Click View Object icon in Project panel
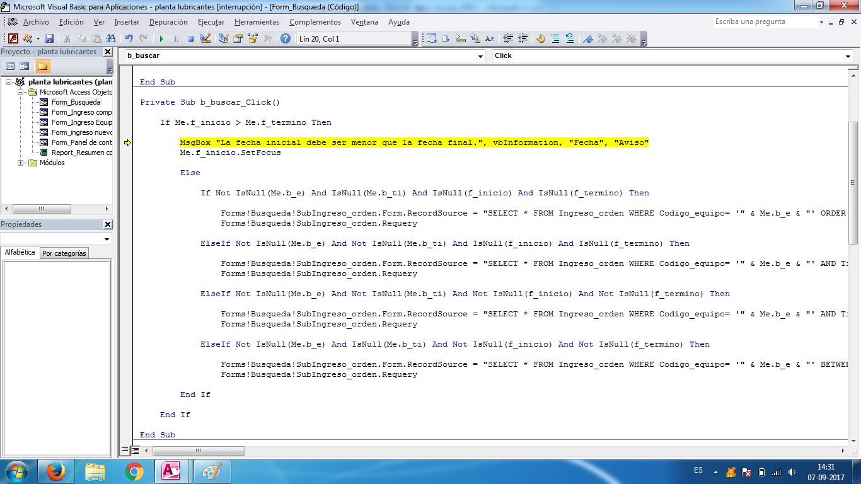This screenshot has height=484, width=861. pyautogui.click(x=25, y=66)
